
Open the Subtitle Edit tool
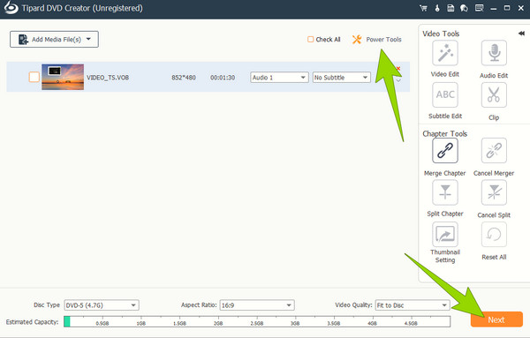[445, 95]
